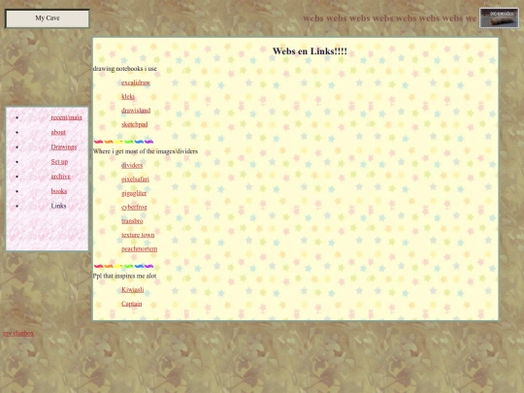Open the peachmortem link

(x=139, y=249)
